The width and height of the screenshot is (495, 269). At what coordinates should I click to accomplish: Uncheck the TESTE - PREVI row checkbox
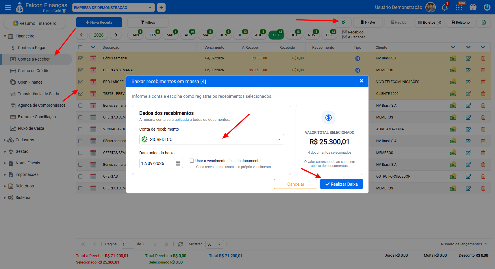81,94
